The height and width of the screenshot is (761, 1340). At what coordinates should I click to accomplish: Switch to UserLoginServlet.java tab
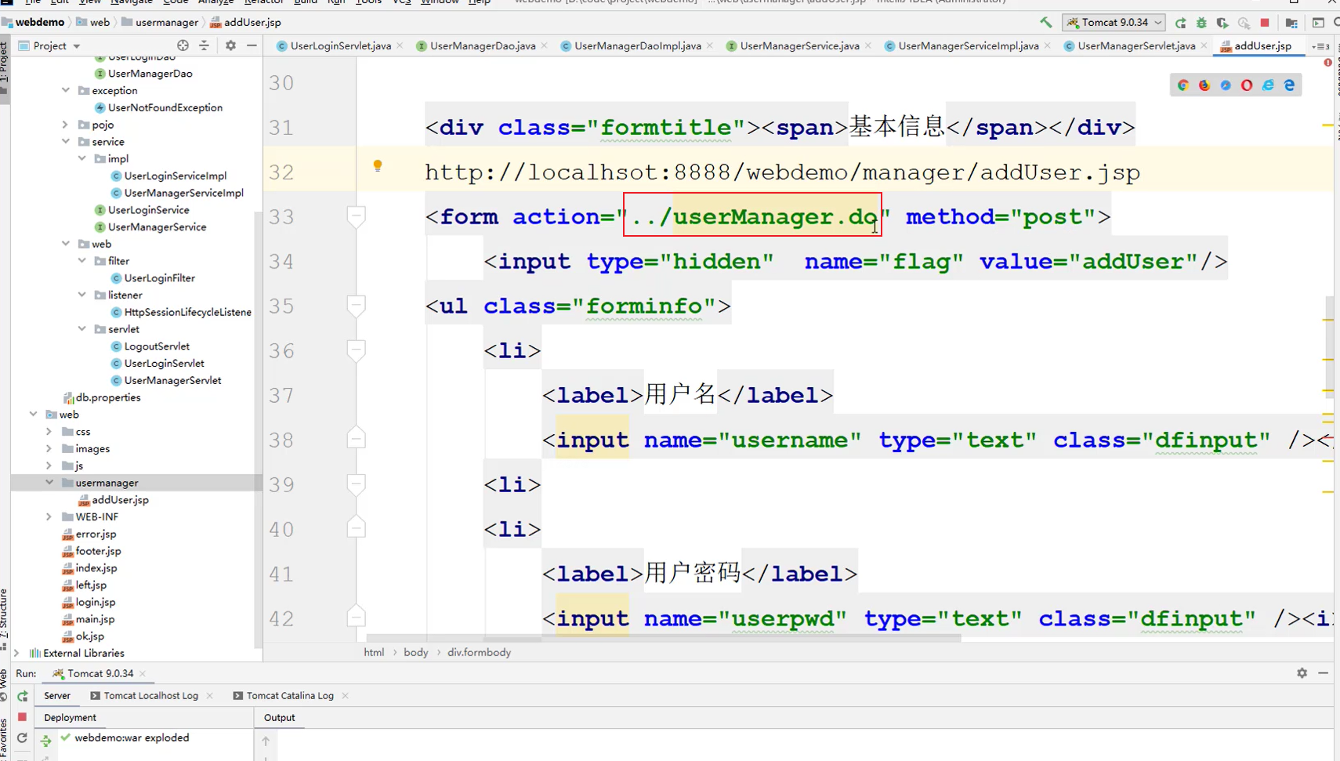point(340,46)
